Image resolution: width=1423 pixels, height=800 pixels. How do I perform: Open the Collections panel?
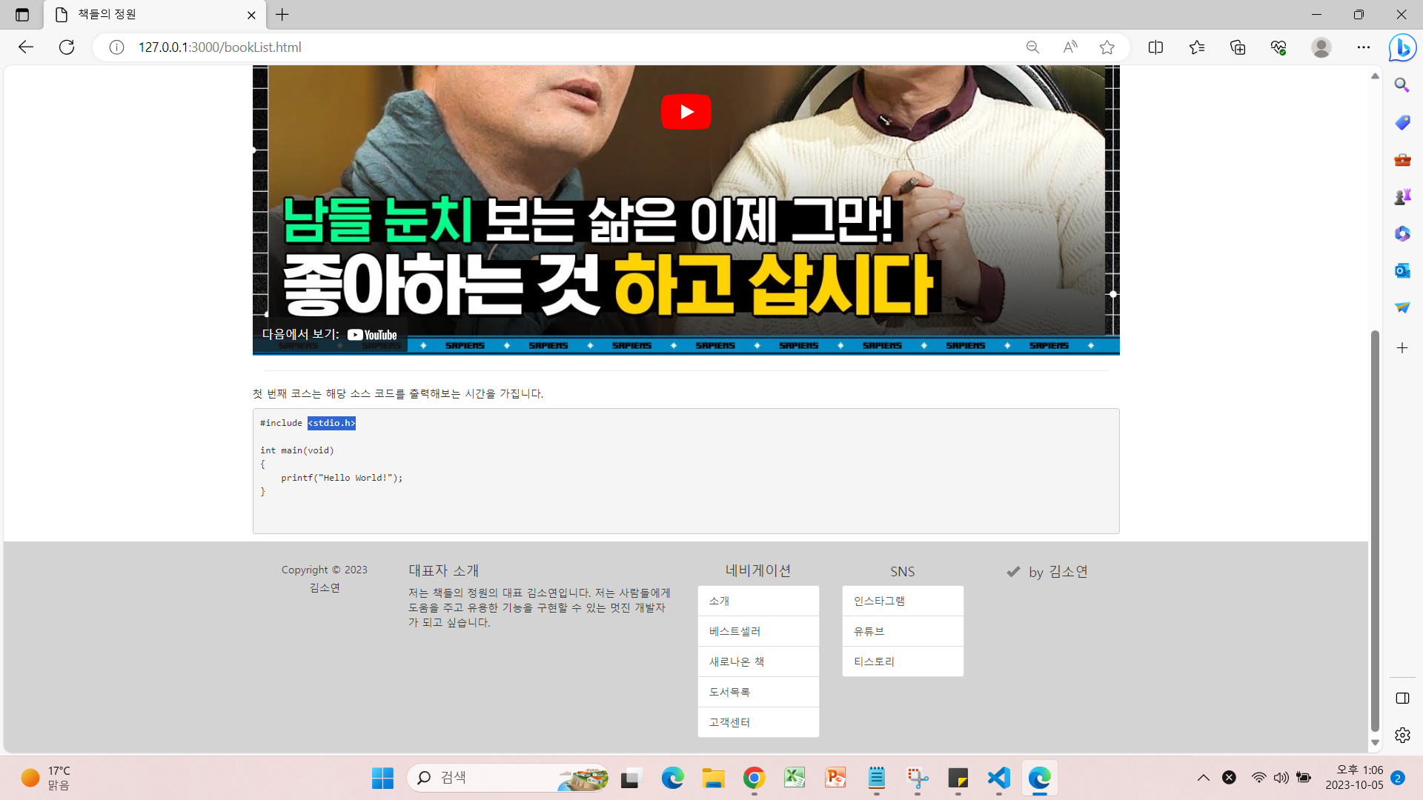1238,47
